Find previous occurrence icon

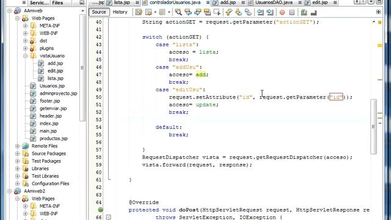click(x=188, y=12)
